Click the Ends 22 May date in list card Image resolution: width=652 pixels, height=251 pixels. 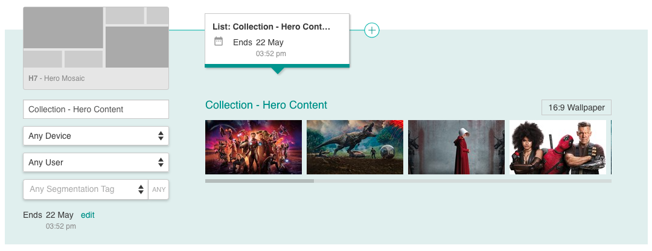258,42
